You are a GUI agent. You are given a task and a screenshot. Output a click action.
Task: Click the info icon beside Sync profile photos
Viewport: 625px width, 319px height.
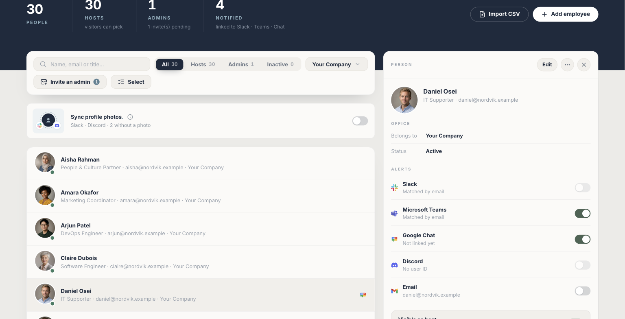tap(130, 117)
